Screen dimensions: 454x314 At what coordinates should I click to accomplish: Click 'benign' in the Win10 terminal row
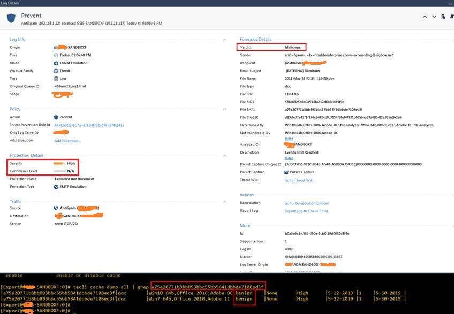(244, 293)
